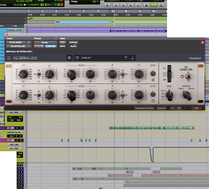Click the stop transport button
The image size is (209, 189).
click(x=146, y=5)
